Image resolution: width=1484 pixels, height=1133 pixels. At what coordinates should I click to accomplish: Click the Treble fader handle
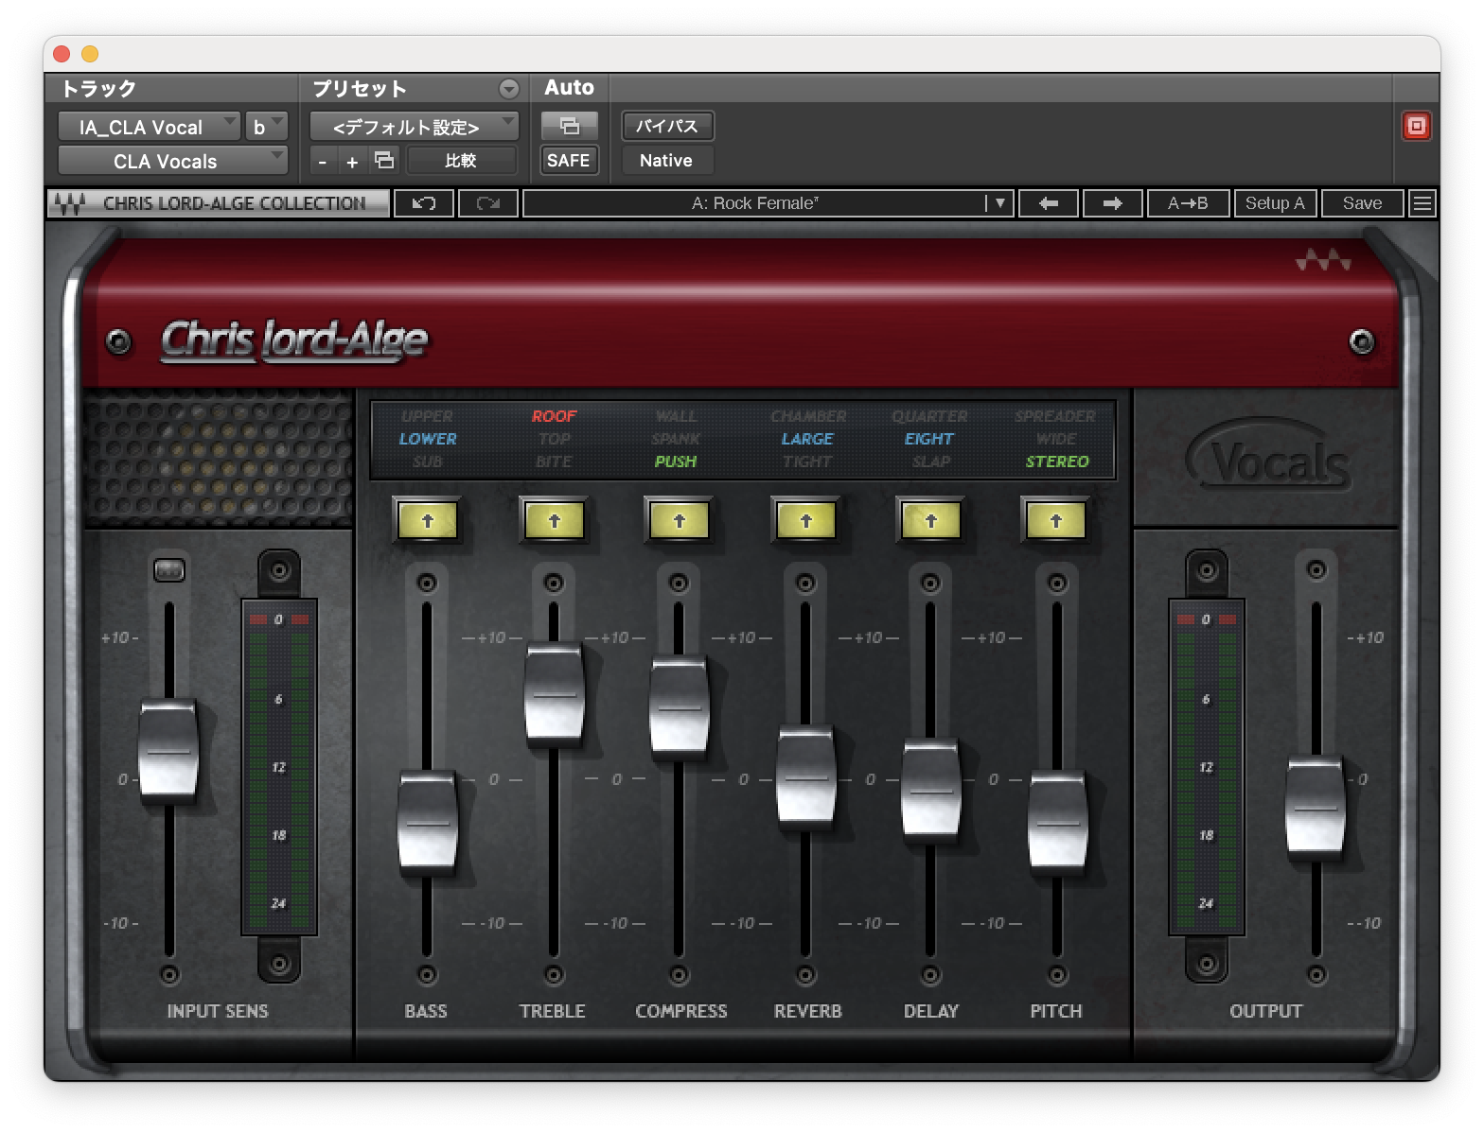554,695
